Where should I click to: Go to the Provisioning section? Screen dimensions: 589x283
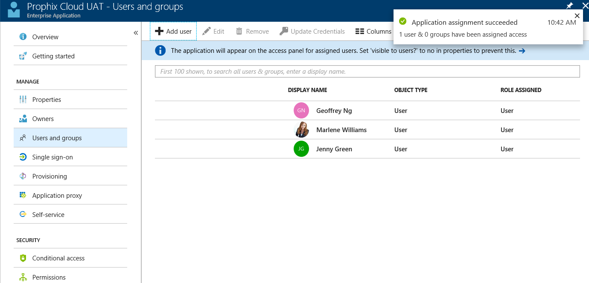70,176
